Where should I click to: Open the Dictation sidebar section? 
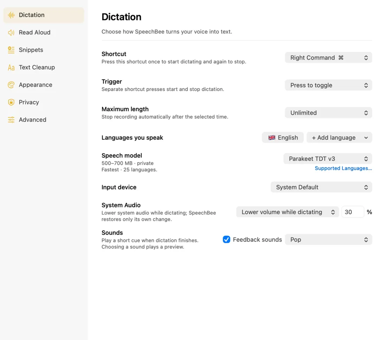pos(44,15)
